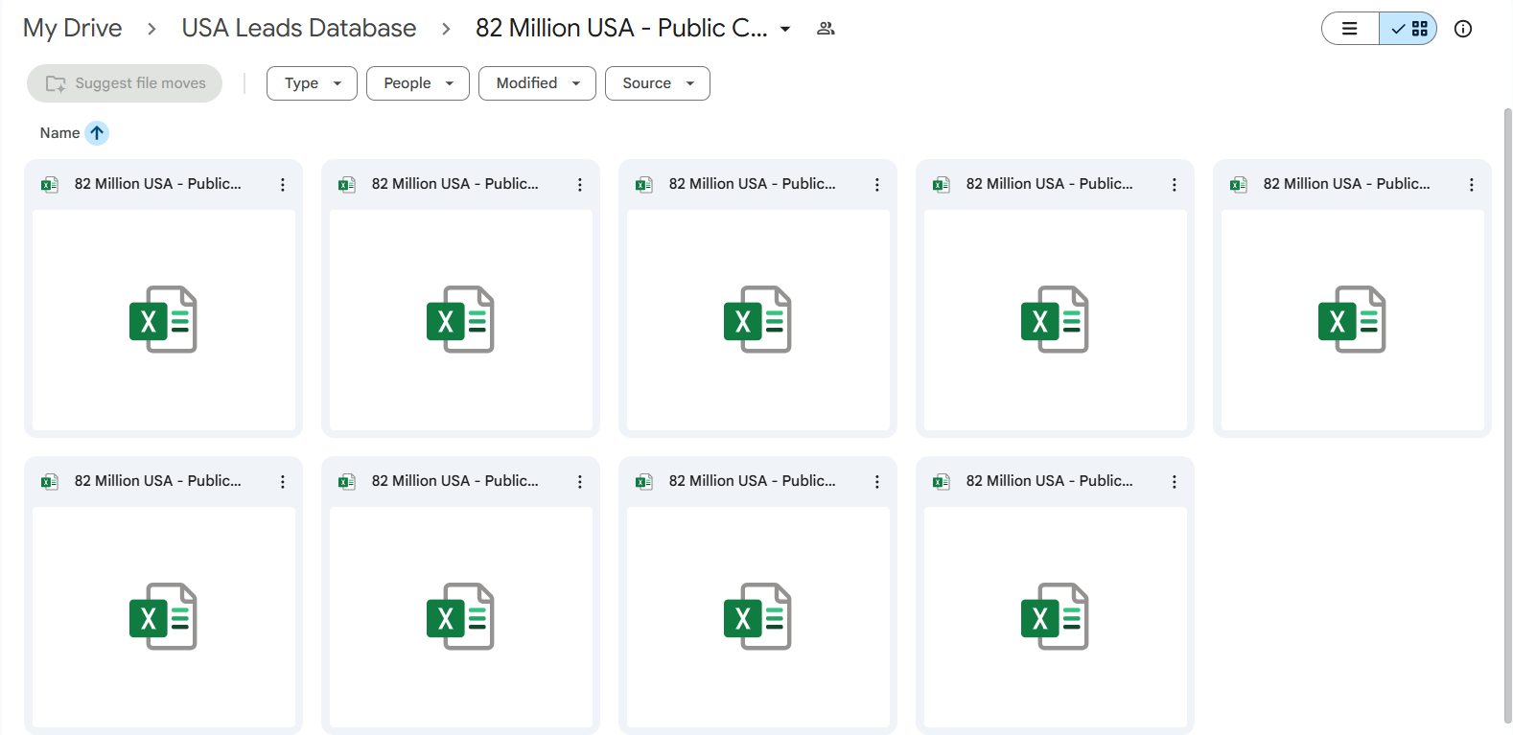Viewport: 1513px width, 735px height.
Task: Select first top-row Excel file thumbnail
Action: click(164, 320)
